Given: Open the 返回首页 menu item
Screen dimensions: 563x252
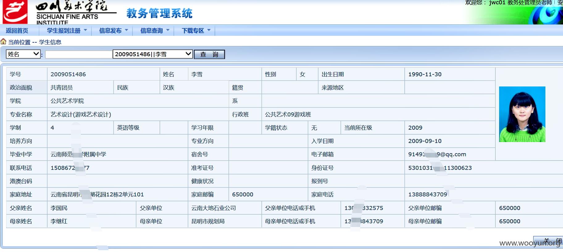Looking at the screenshot, I should [17, 31].
